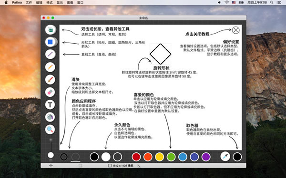Apply the purple favorite color
This screenshot has height=178, width=286.
[x=206, y=157]
